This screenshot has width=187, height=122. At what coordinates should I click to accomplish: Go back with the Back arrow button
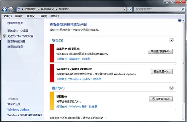click(5, 9)
